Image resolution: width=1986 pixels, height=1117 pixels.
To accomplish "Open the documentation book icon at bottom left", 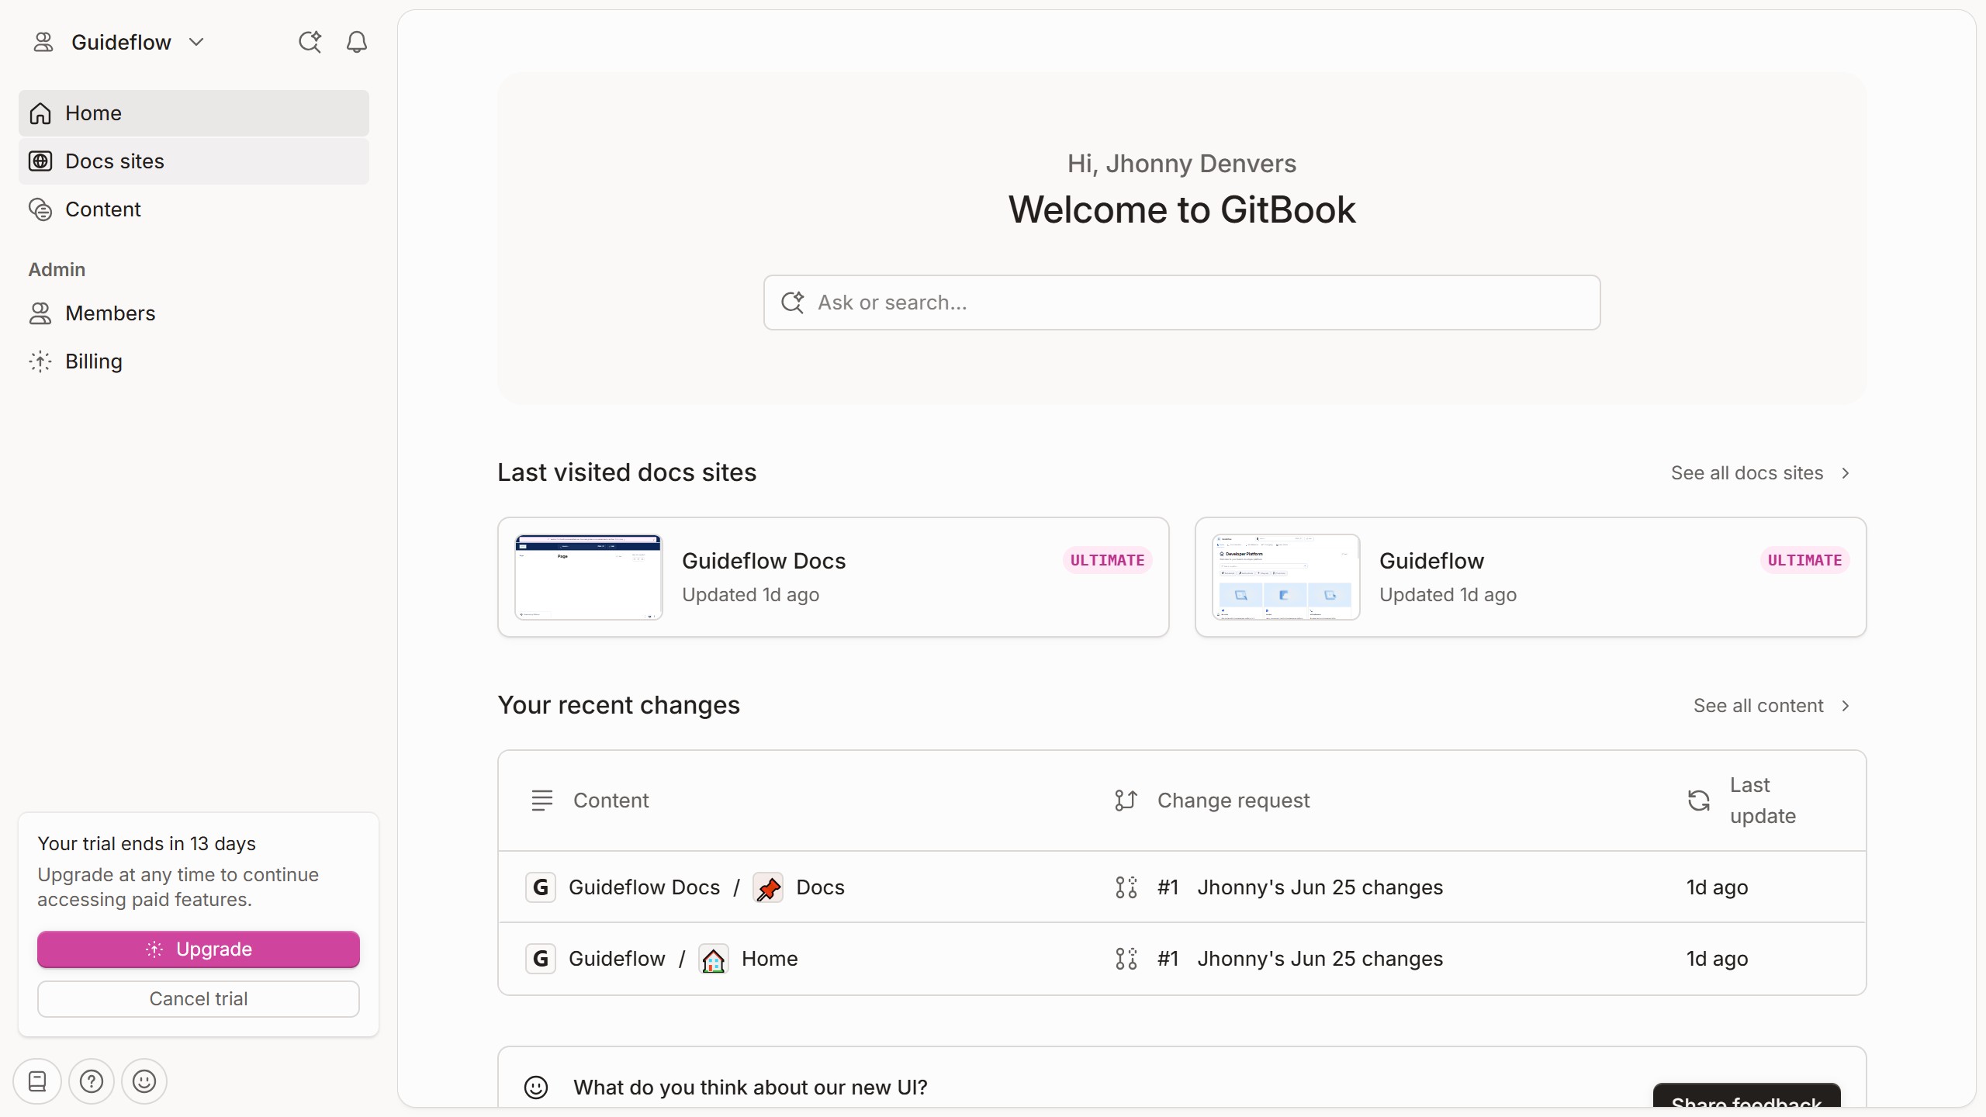I will 37,1081.
